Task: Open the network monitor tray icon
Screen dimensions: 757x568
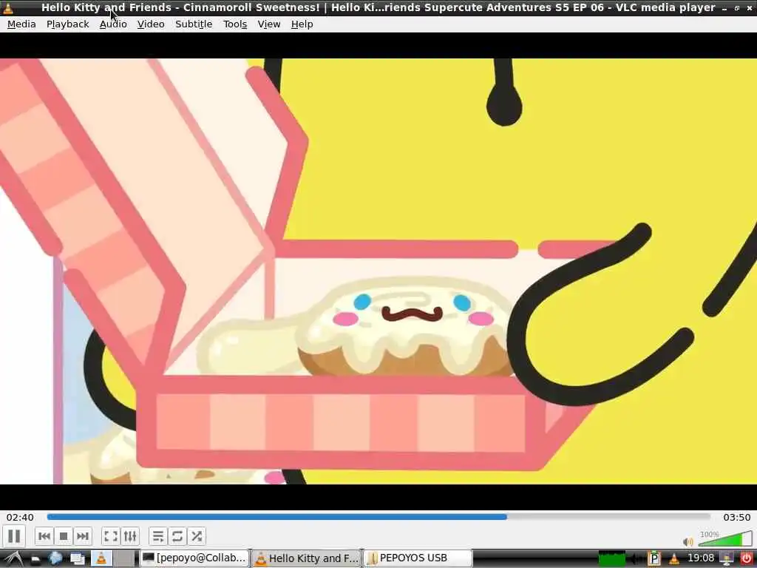Action: (x=727, y=559)
